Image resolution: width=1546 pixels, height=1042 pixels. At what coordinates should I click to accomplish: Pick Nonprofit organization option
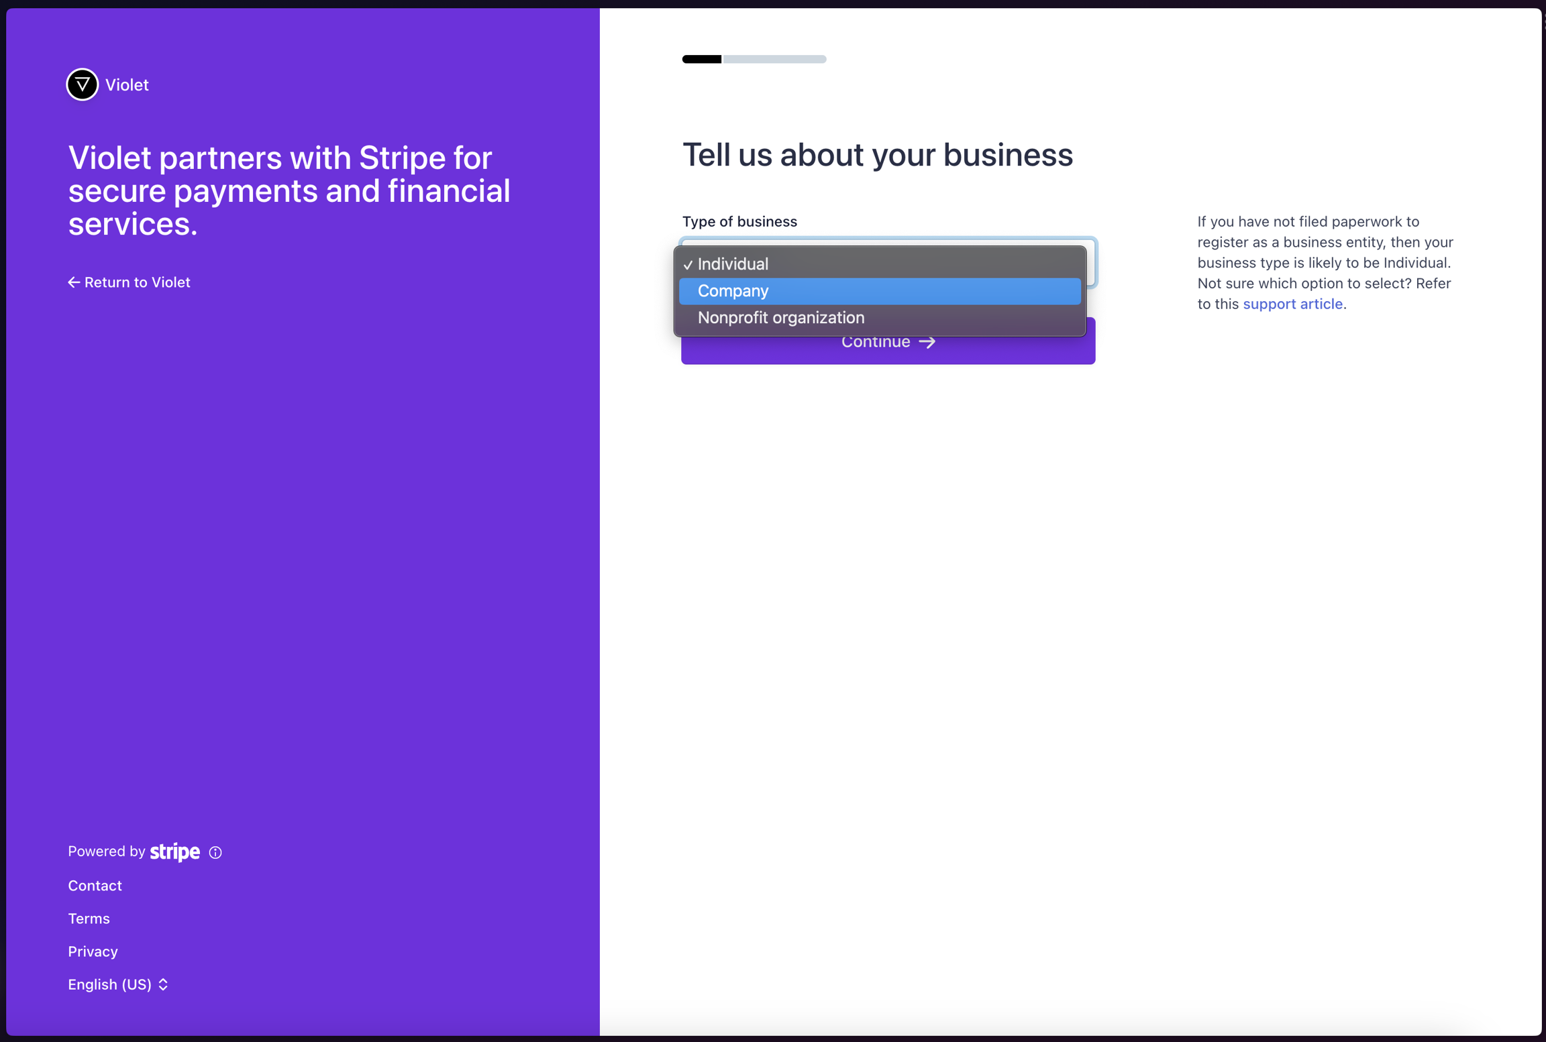(780, 318)
